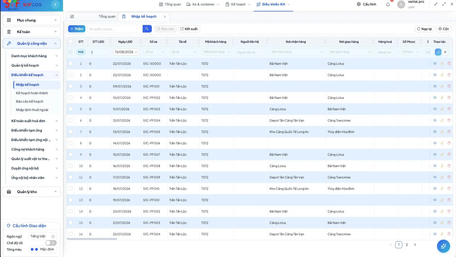Edit row 5 with the pencil icon
The image size is (456, 257).
coord(442,109)
